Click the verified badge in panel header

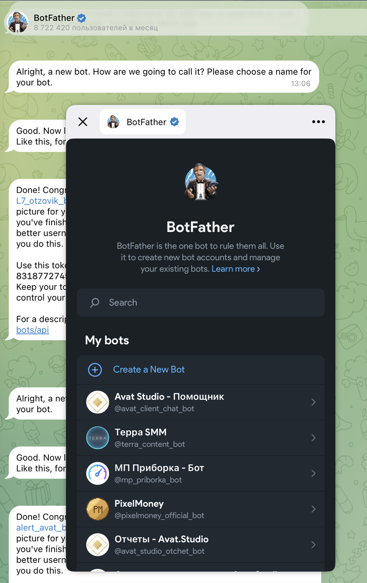(x=174, y=122)
